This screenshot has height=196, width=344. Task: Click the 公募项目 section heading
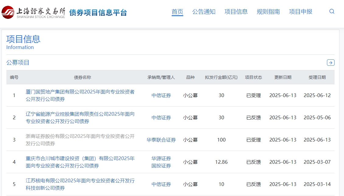[x=18, y=62]
